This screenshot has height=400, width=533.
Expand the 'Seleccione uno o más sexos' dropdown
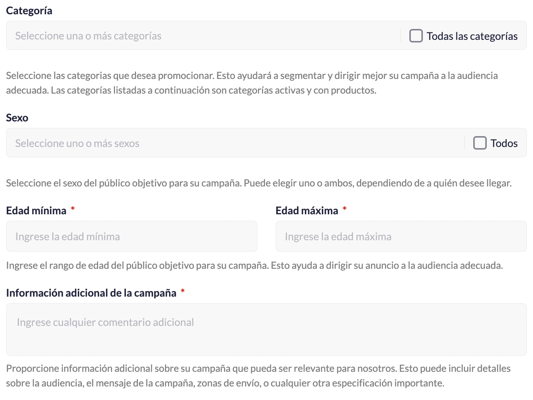click(233, 143)
